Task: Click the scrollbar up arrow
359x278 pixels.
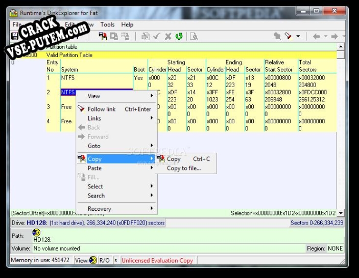Action: pyautogui.click(x=341, y=46)
